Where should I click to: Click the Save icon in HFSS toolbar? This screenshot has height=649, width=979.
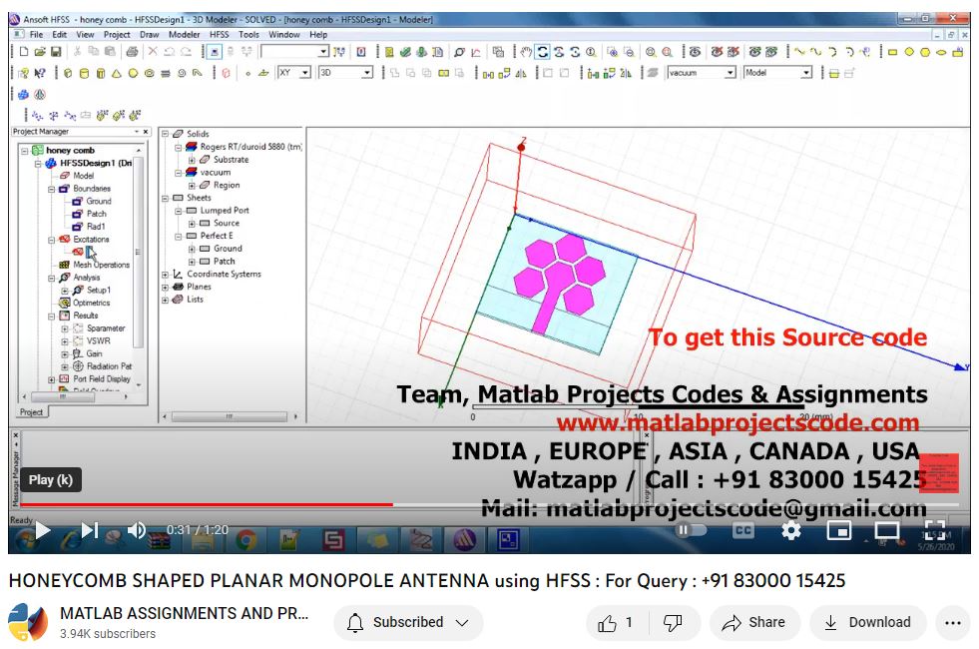[56, 51]
